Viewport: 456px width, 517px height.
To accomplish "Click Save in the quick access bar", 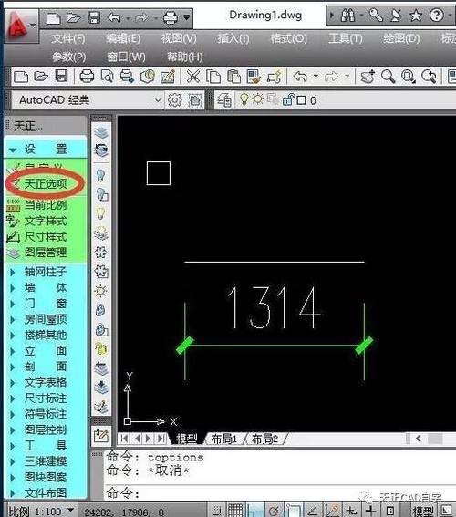I will click(94, 17).
